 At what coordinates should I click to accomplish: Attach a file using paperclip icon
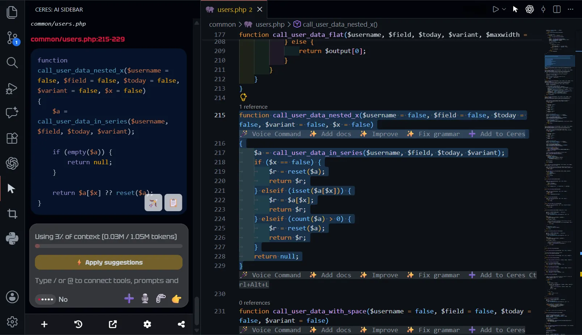coord(161,299)
